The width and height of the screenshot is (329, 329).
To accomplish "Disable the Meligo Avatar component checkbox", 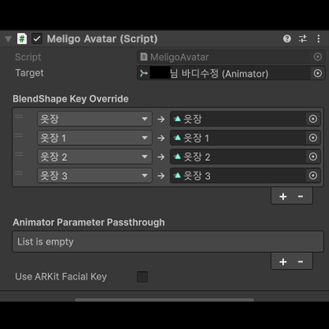I will [x=37, y=39].
